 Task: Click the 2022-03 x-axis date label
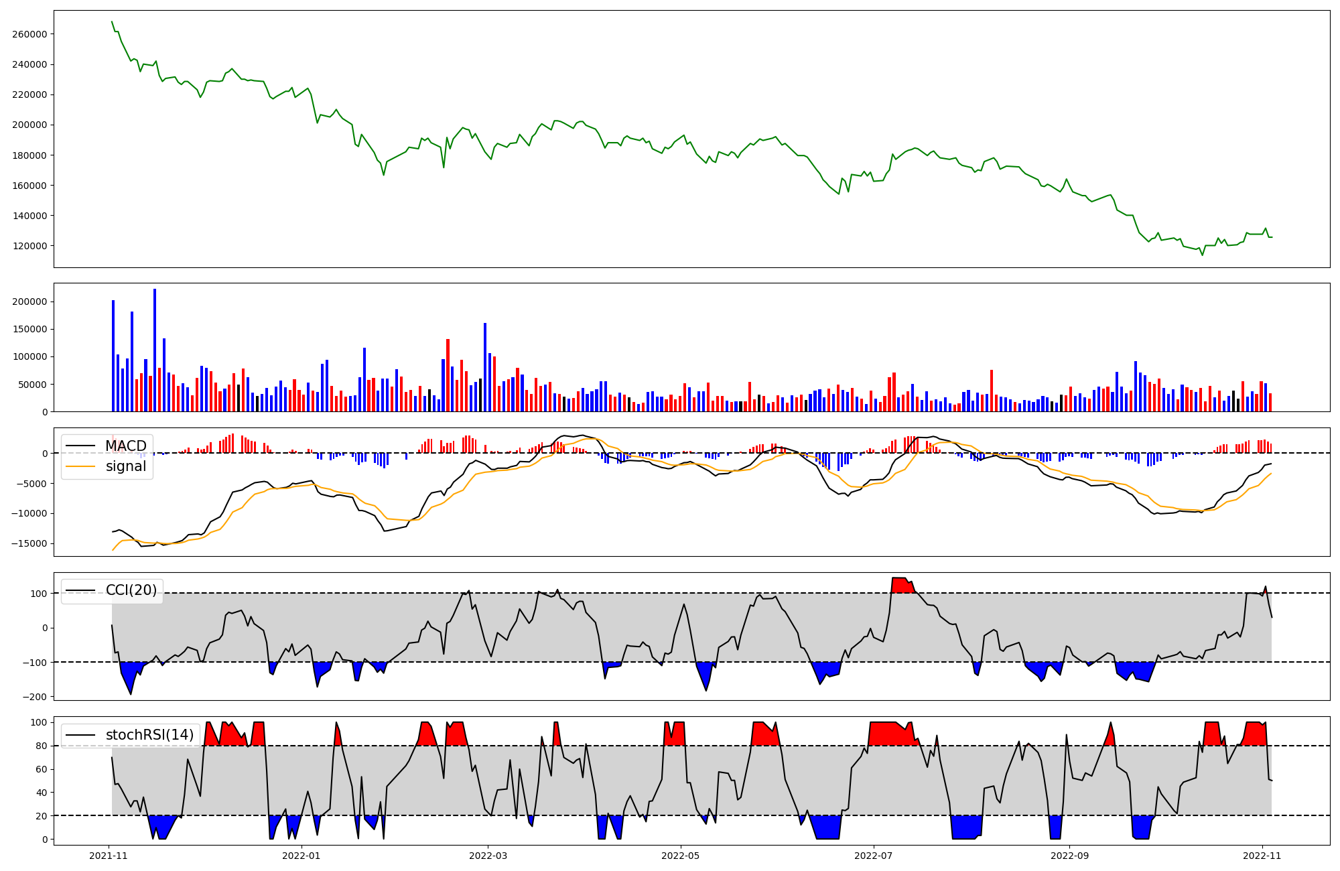coord(488,856)
